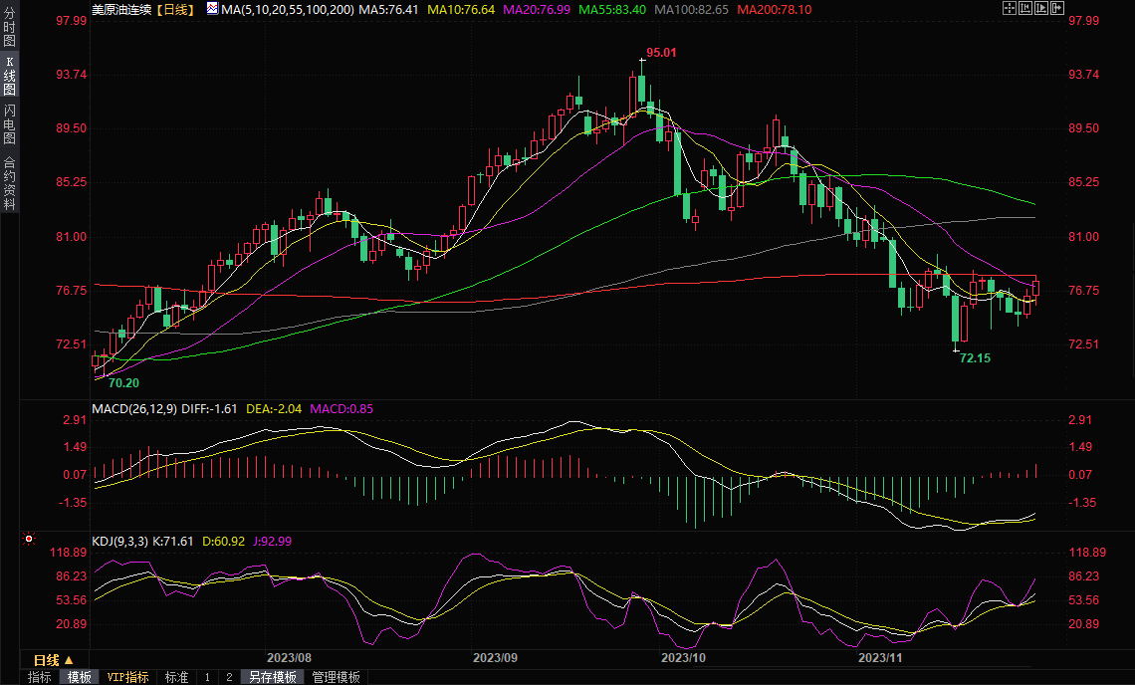This screenshot has width=1135, height=685.
Task: Open the 闪电图 view
Action: (x=9, y=124)
